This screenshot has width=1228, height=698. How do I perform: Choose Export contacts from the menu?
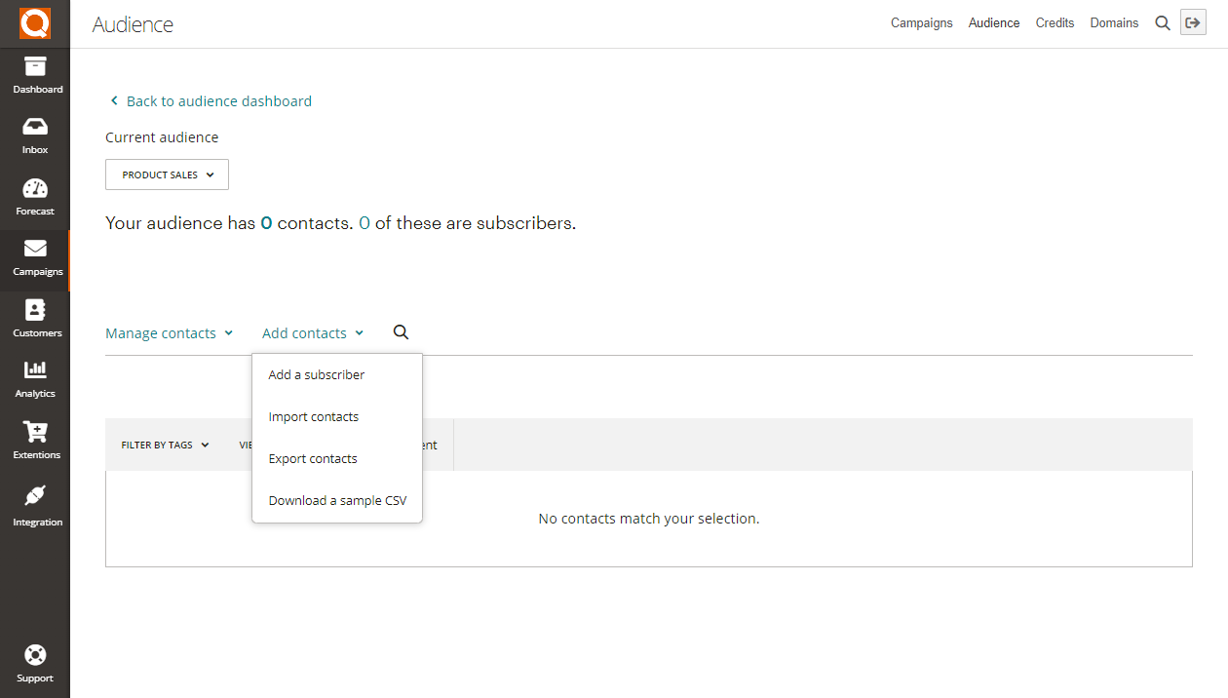(x=313, y=459)
